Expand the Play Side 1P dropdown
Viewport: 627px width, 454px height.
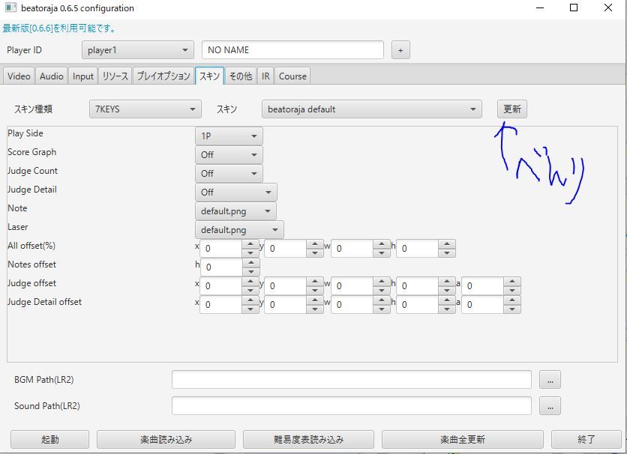229,136
